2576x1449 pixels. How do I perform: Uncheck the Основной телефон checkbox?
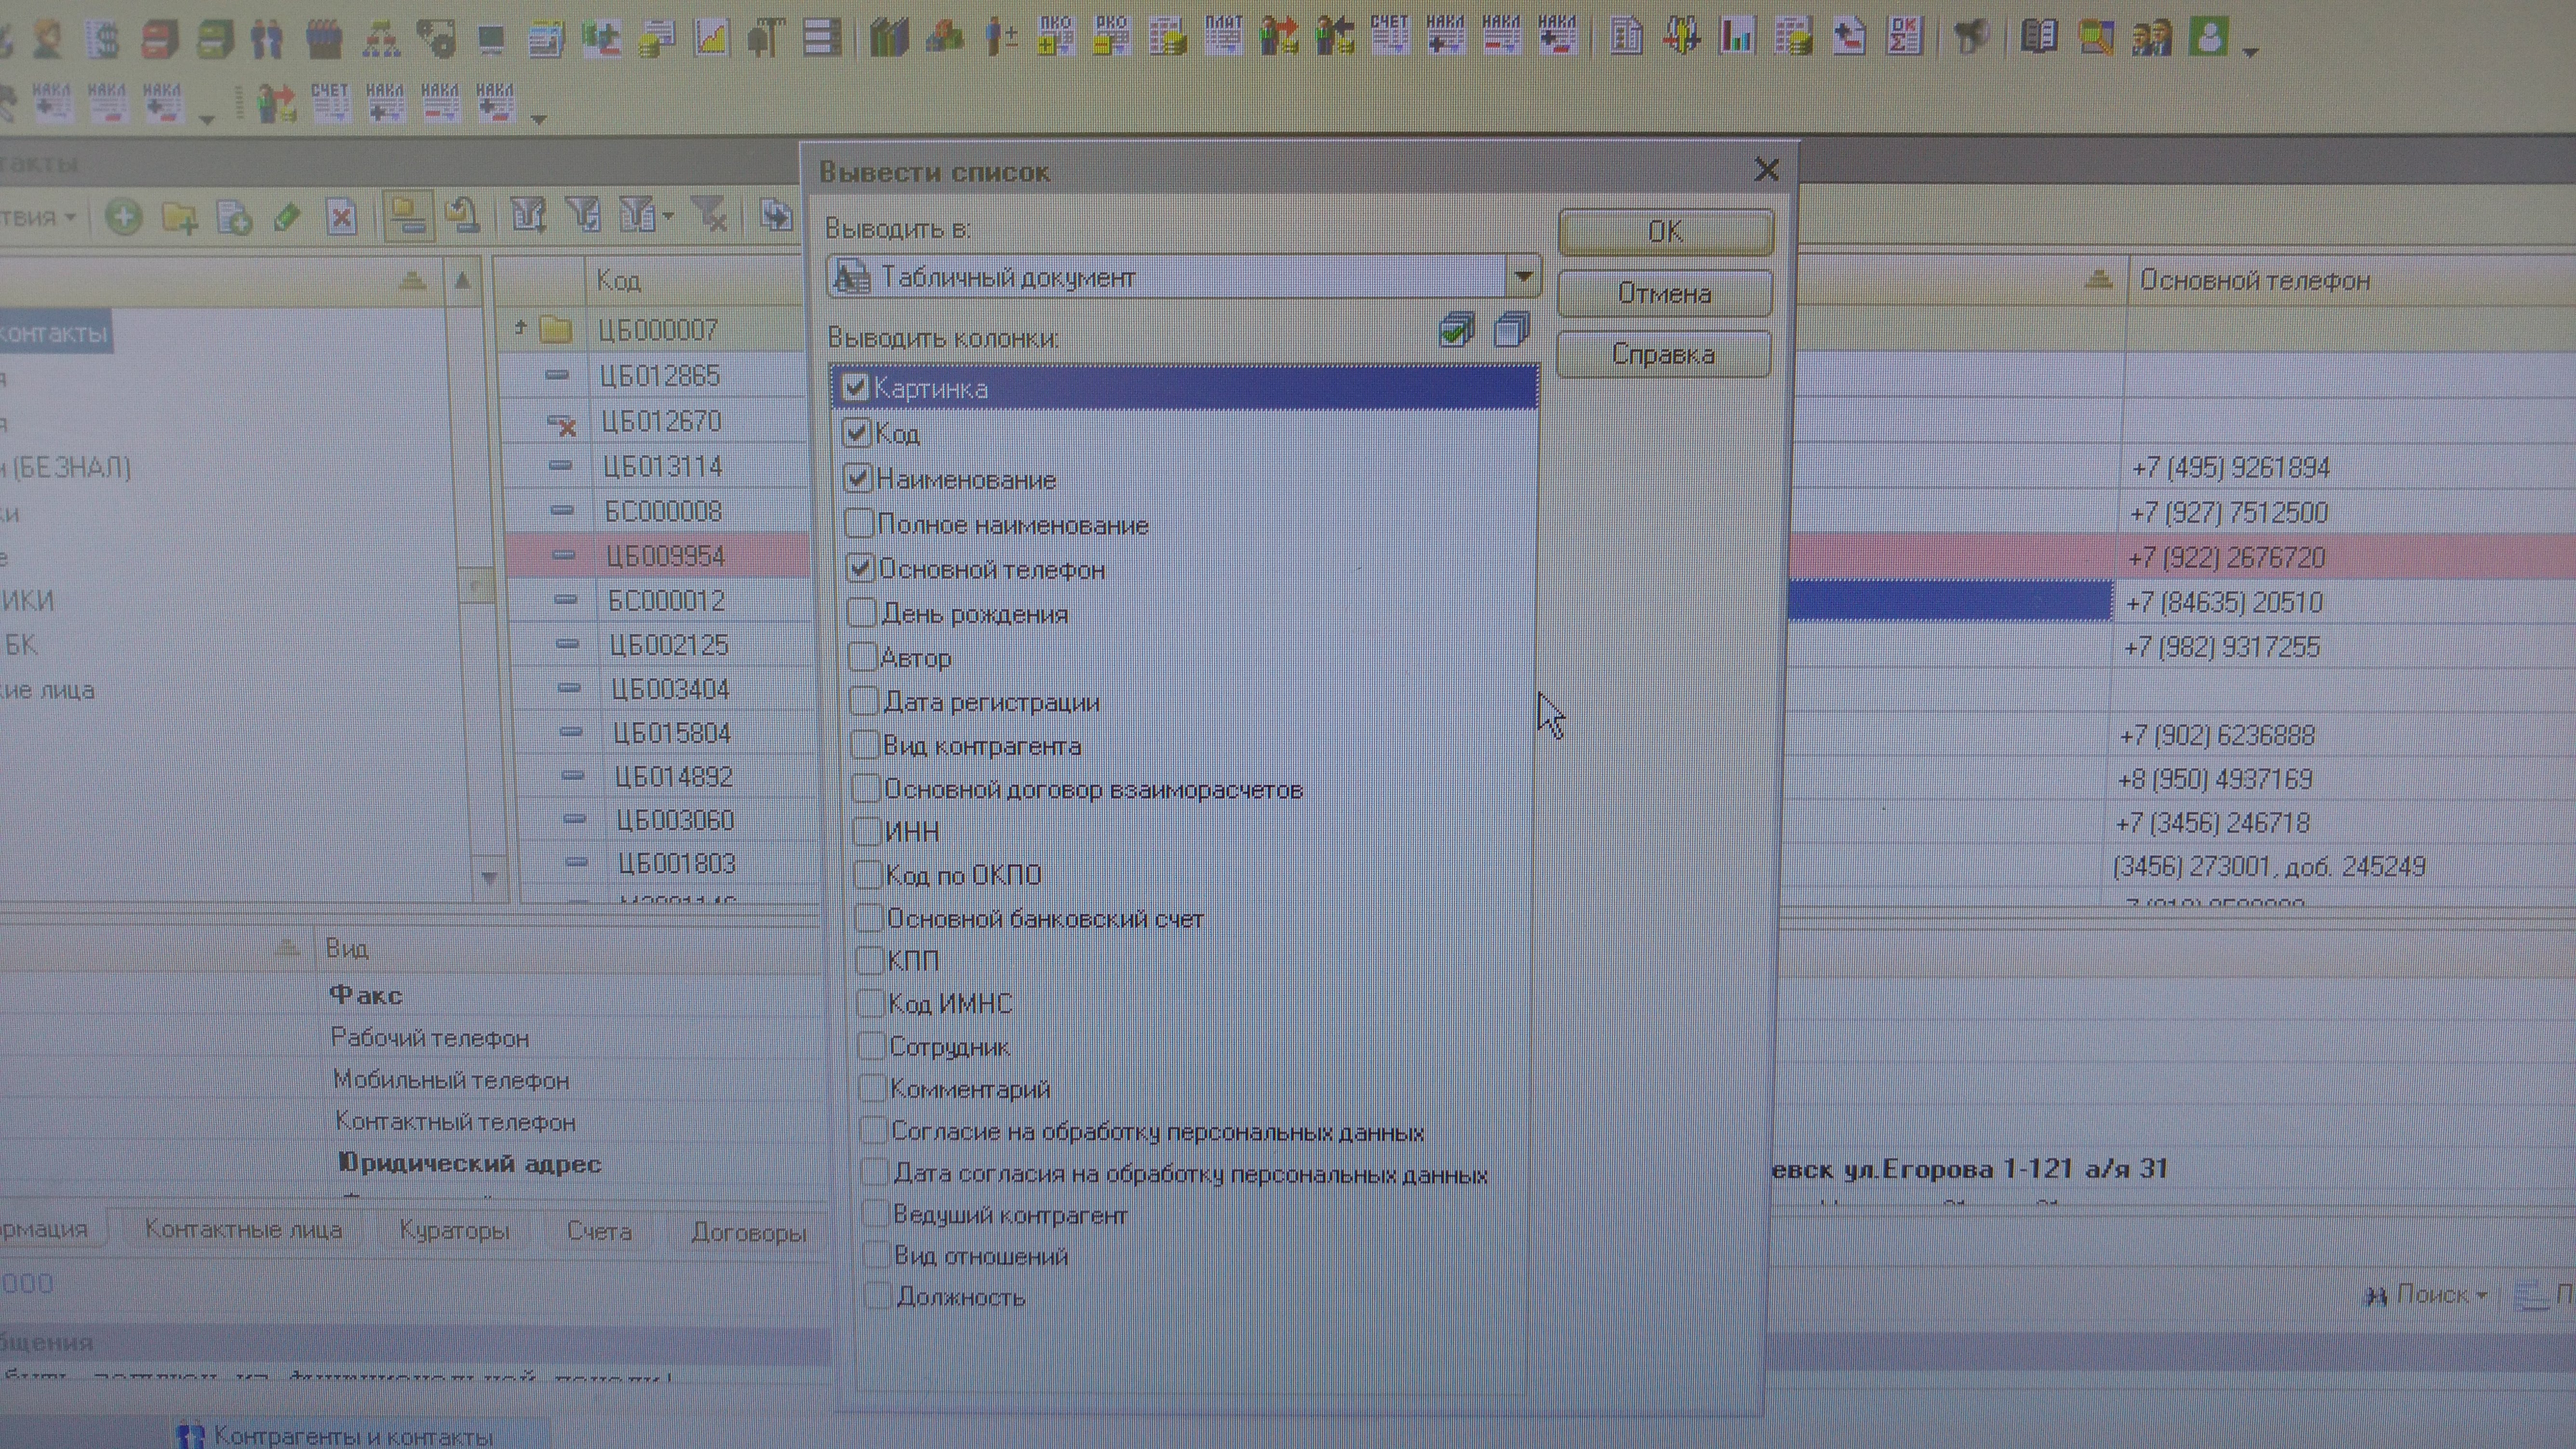tap(860, 568)
